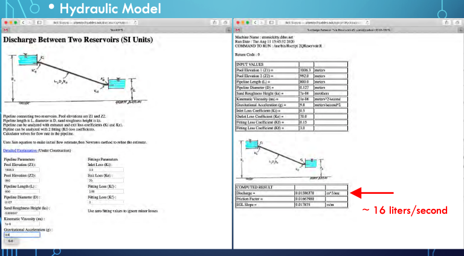
Task: Open the share menu in the right Safari window
Action: click(447, 22)
